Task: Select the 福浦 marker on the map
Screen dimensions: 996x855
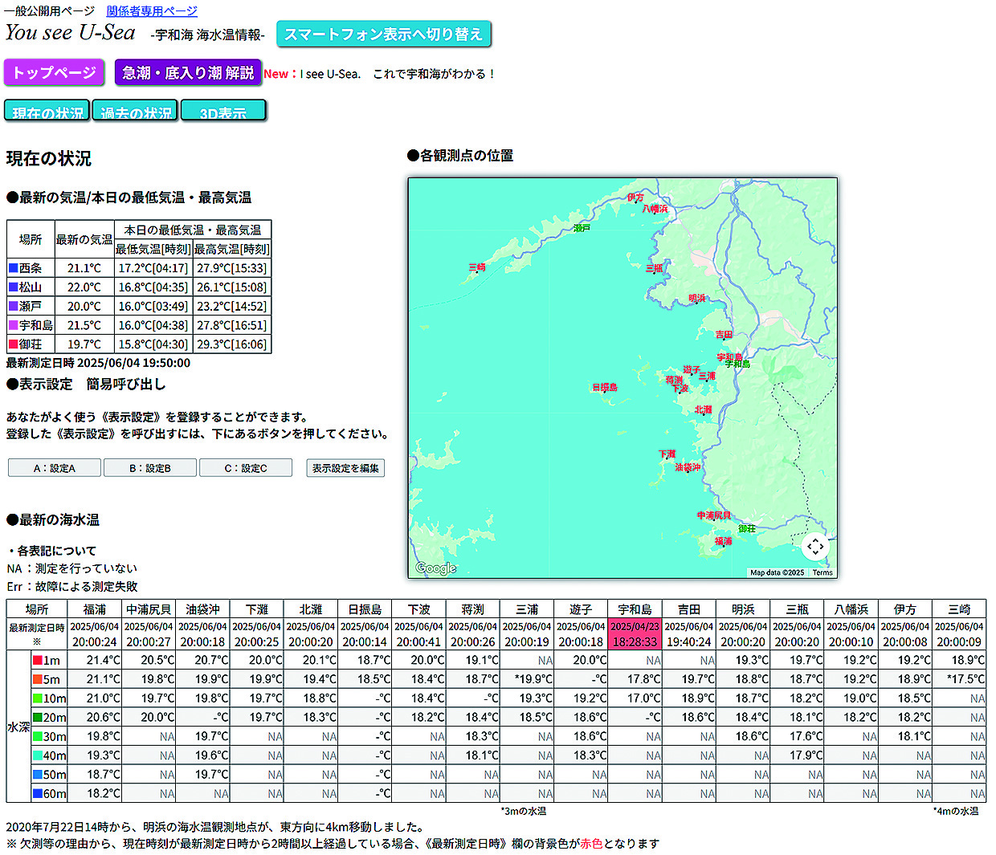Action: (x=723, y=542)
